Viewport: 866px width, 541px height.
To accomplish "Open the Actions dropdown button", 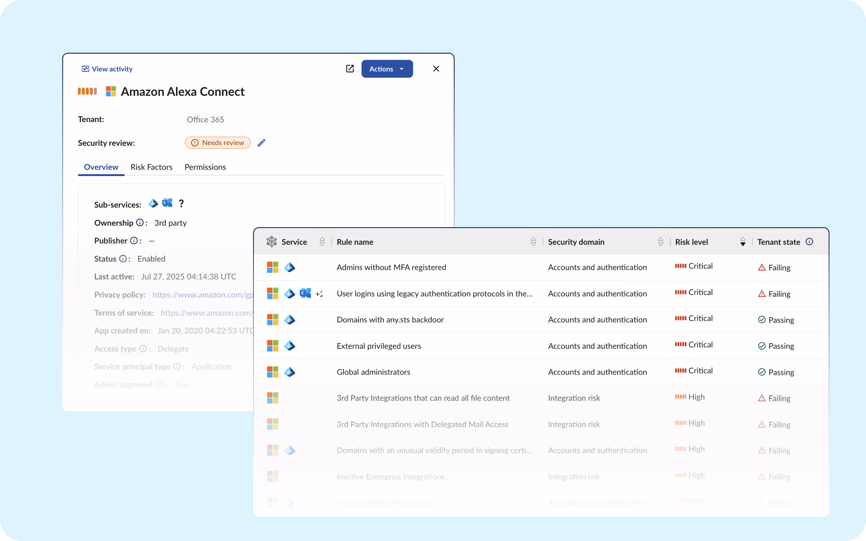I will (x=387, y=69).
